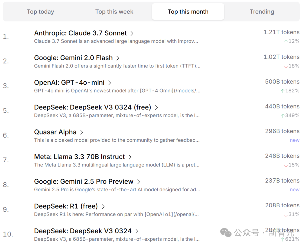Viewport: 304px width, 245px height.
Task: Switch to the Top today tab
Action: 40,12
